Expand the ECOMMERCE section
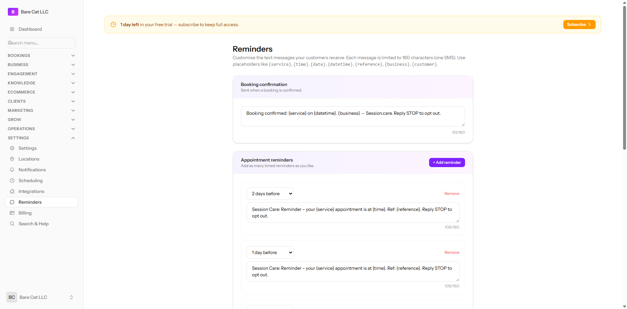Screen dimensions: 627x309 tap(41, 92)
